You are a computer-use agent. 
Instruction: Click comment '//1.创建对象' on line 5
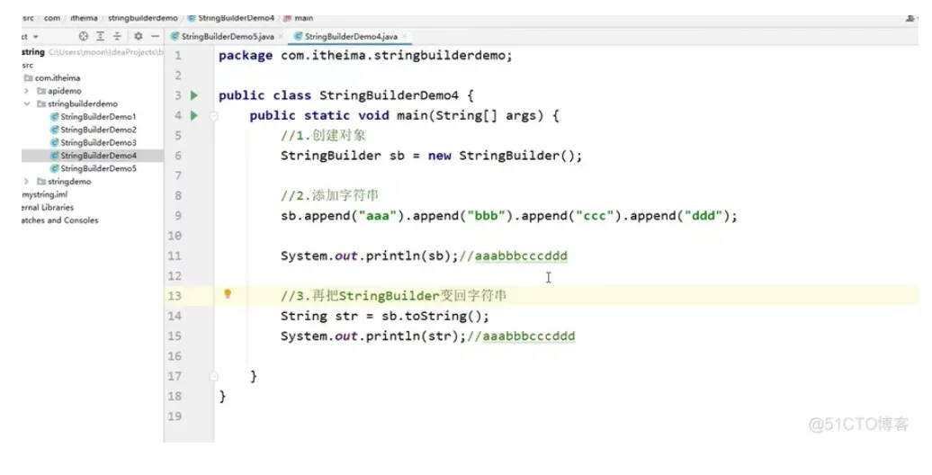[x=323, y=136]
